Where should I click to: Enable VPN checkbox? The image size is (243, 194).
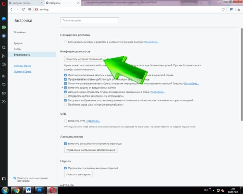coord(66,121)
